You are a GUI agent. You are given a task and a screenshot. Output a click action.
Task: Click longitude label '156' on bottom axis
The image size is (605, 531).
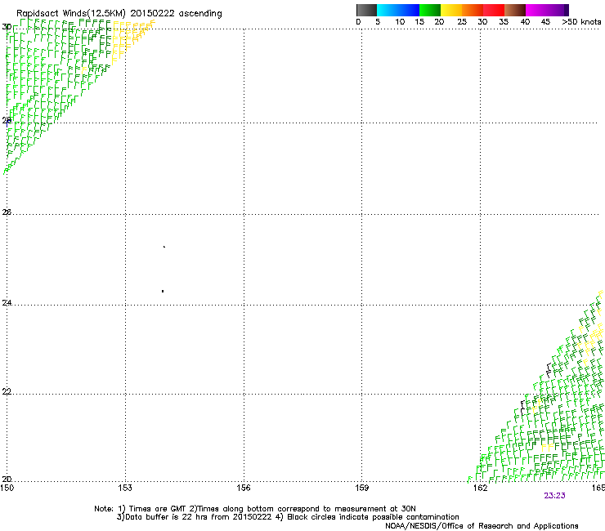244,488
